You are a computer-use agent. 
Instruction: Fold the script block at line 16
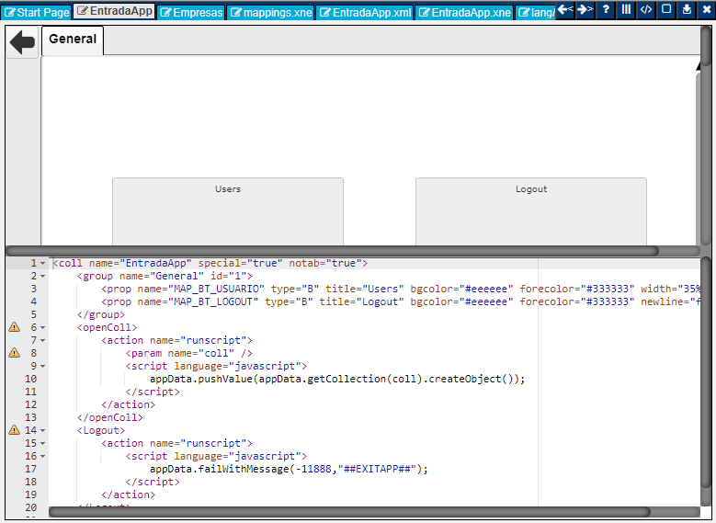43,456
